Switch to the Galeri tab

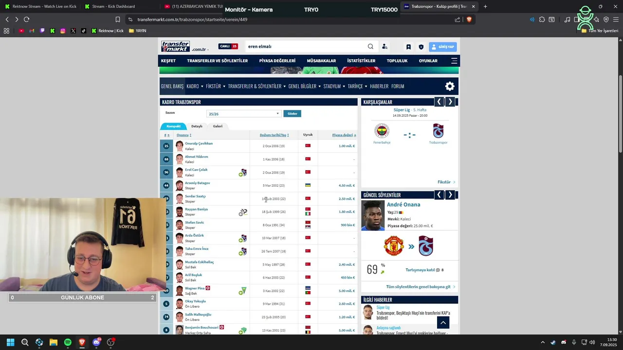tap(218, 126)
